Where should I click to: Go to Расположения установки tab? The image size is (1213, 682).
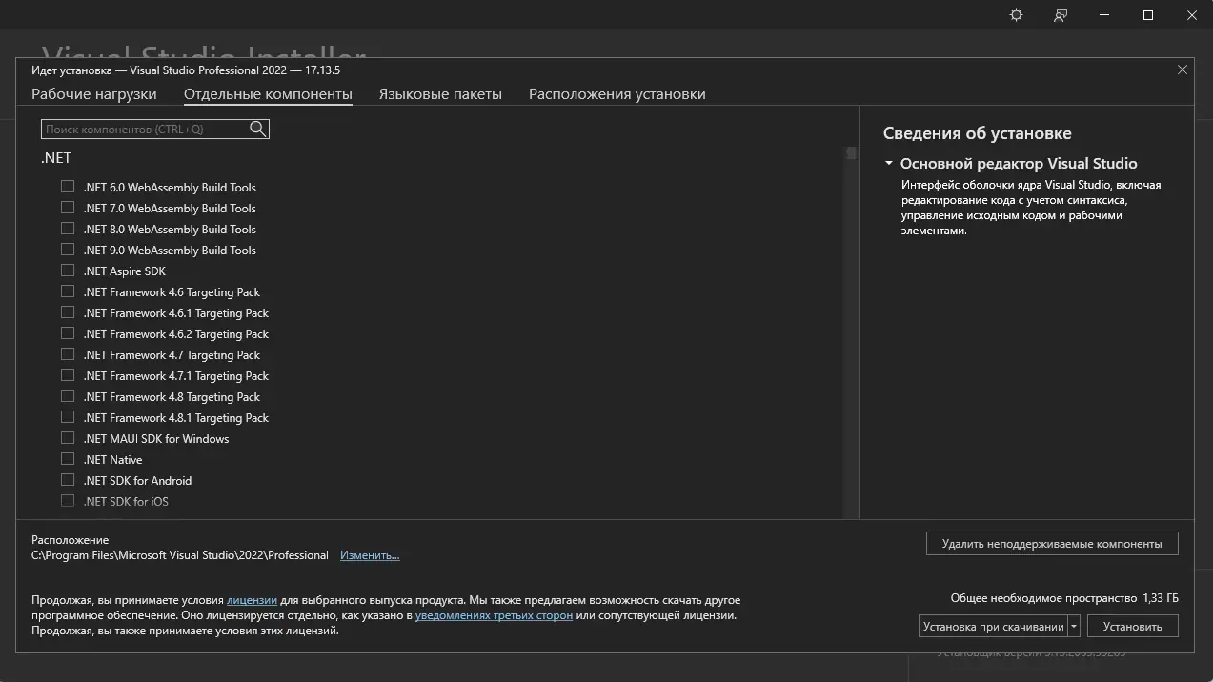617,94
